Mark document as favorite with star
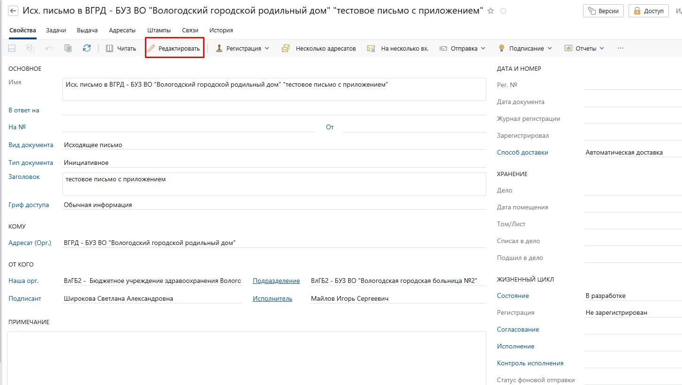The width and height of the screenshot is (682, 385). coord(491,11)
